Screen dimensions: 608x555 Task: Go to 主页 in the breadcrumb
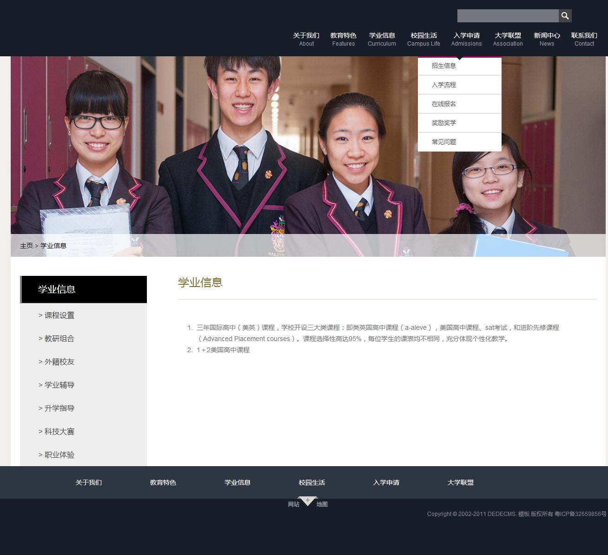pos(26,246)
